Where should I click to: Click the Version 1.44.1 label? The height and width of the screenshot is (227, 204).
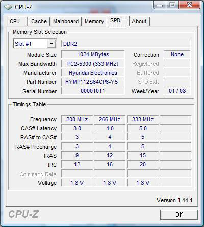point(174,200)
